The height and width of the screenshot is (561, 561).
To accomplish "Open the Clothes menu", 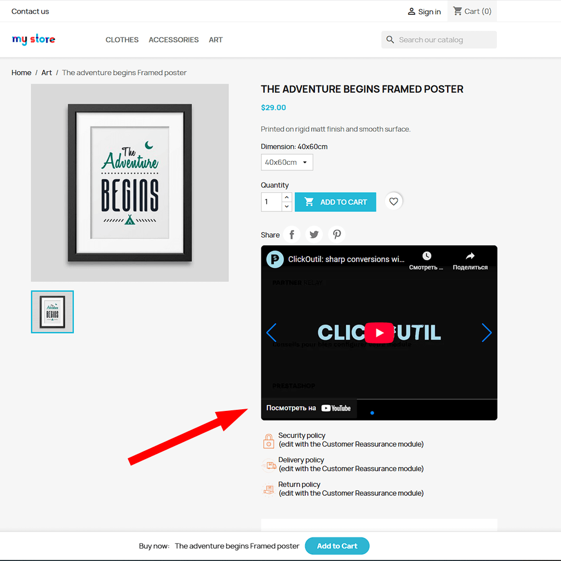I will pyautogui.click(x=122, y=39).
